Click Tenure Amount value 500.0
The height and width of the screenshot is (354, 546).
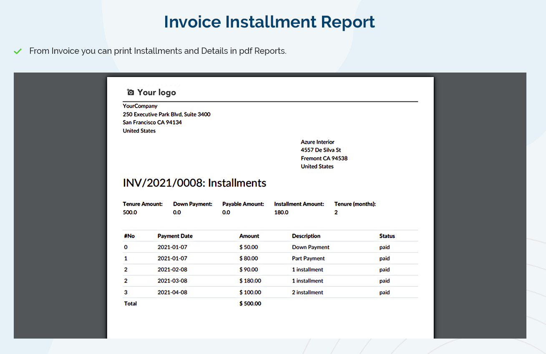point(130,212)
